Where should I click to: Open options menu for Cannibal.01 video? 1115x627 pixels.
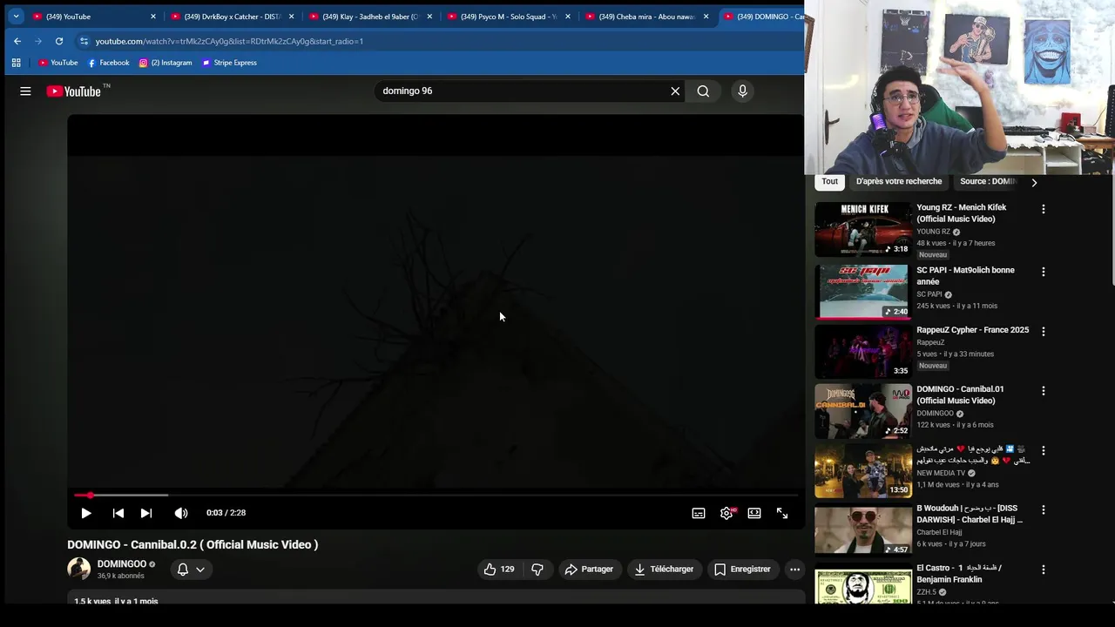[1044, 390]
